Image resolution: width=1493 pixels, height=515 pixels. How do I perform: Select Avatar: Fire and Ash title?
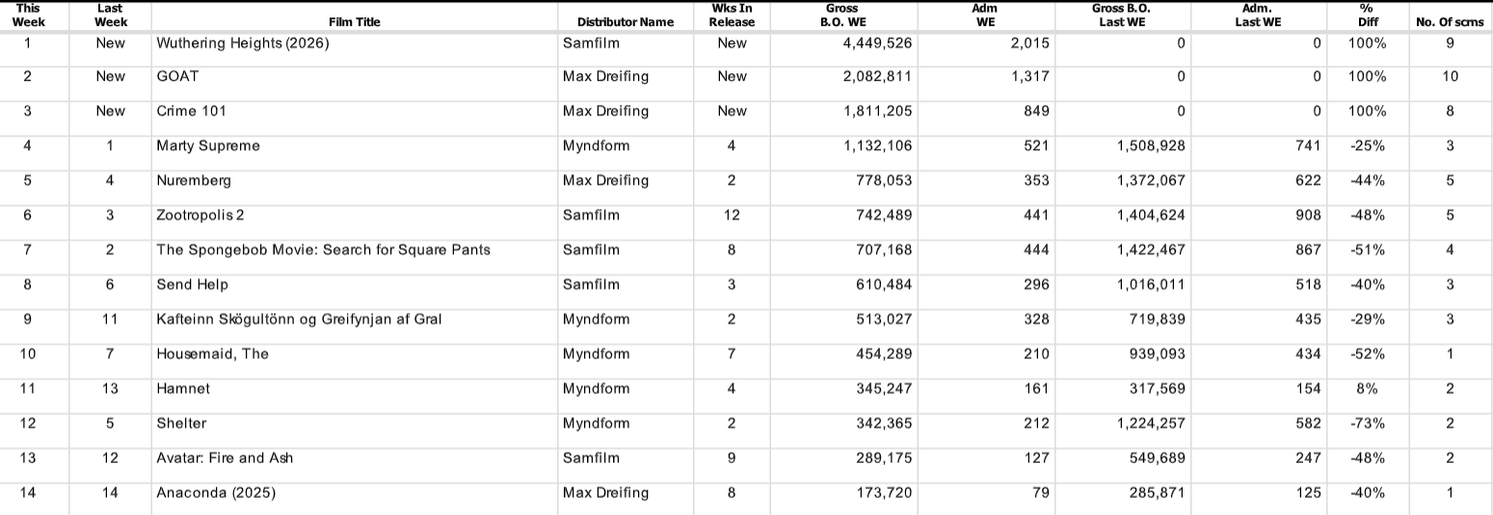[x=225, y=458]
